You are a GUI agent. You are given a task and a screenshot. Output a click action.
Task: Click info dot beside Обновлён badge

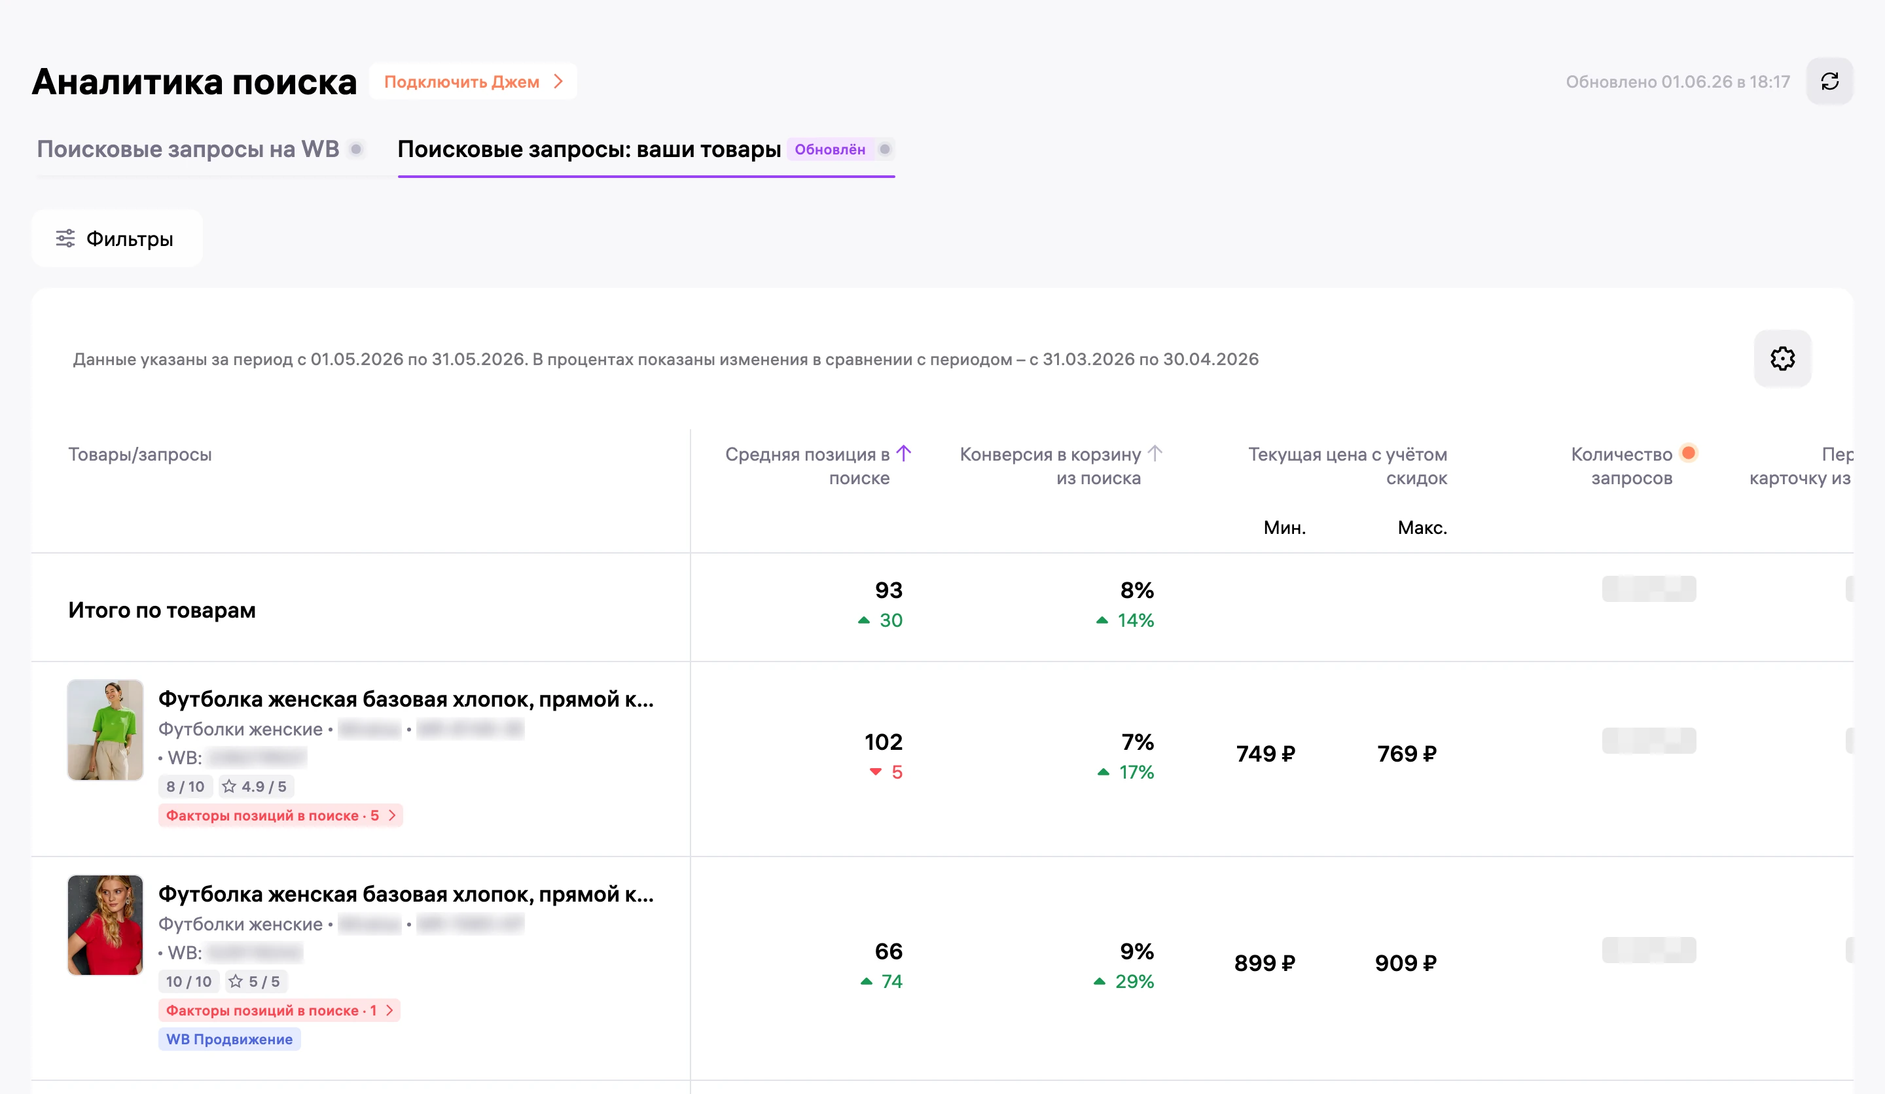click(x=885, y=149)
